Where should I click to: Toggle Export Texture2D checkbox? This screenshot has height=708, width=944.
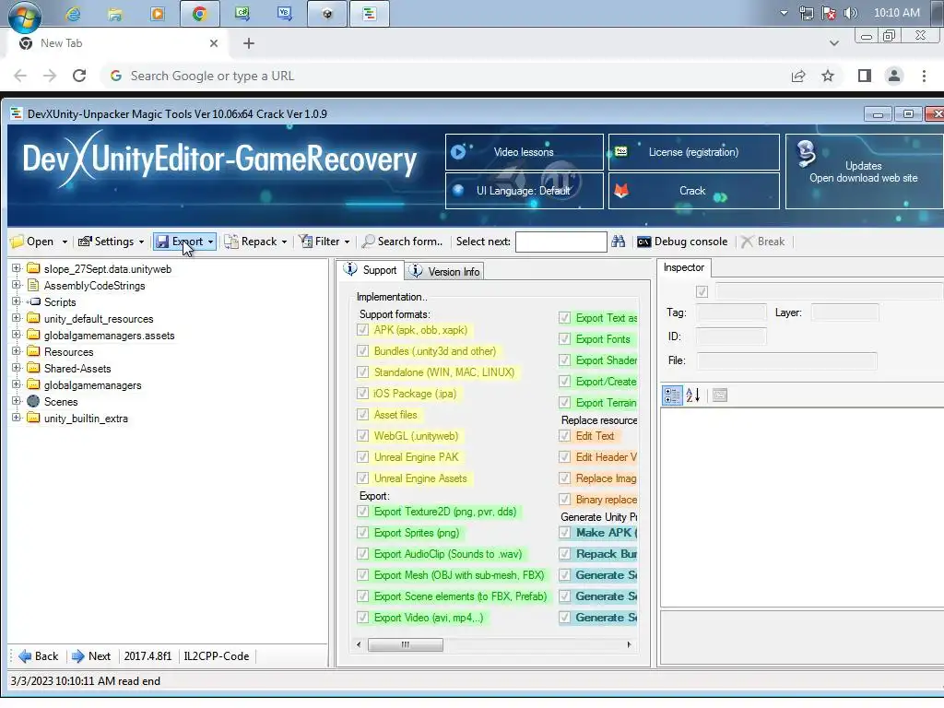point(362,511)
